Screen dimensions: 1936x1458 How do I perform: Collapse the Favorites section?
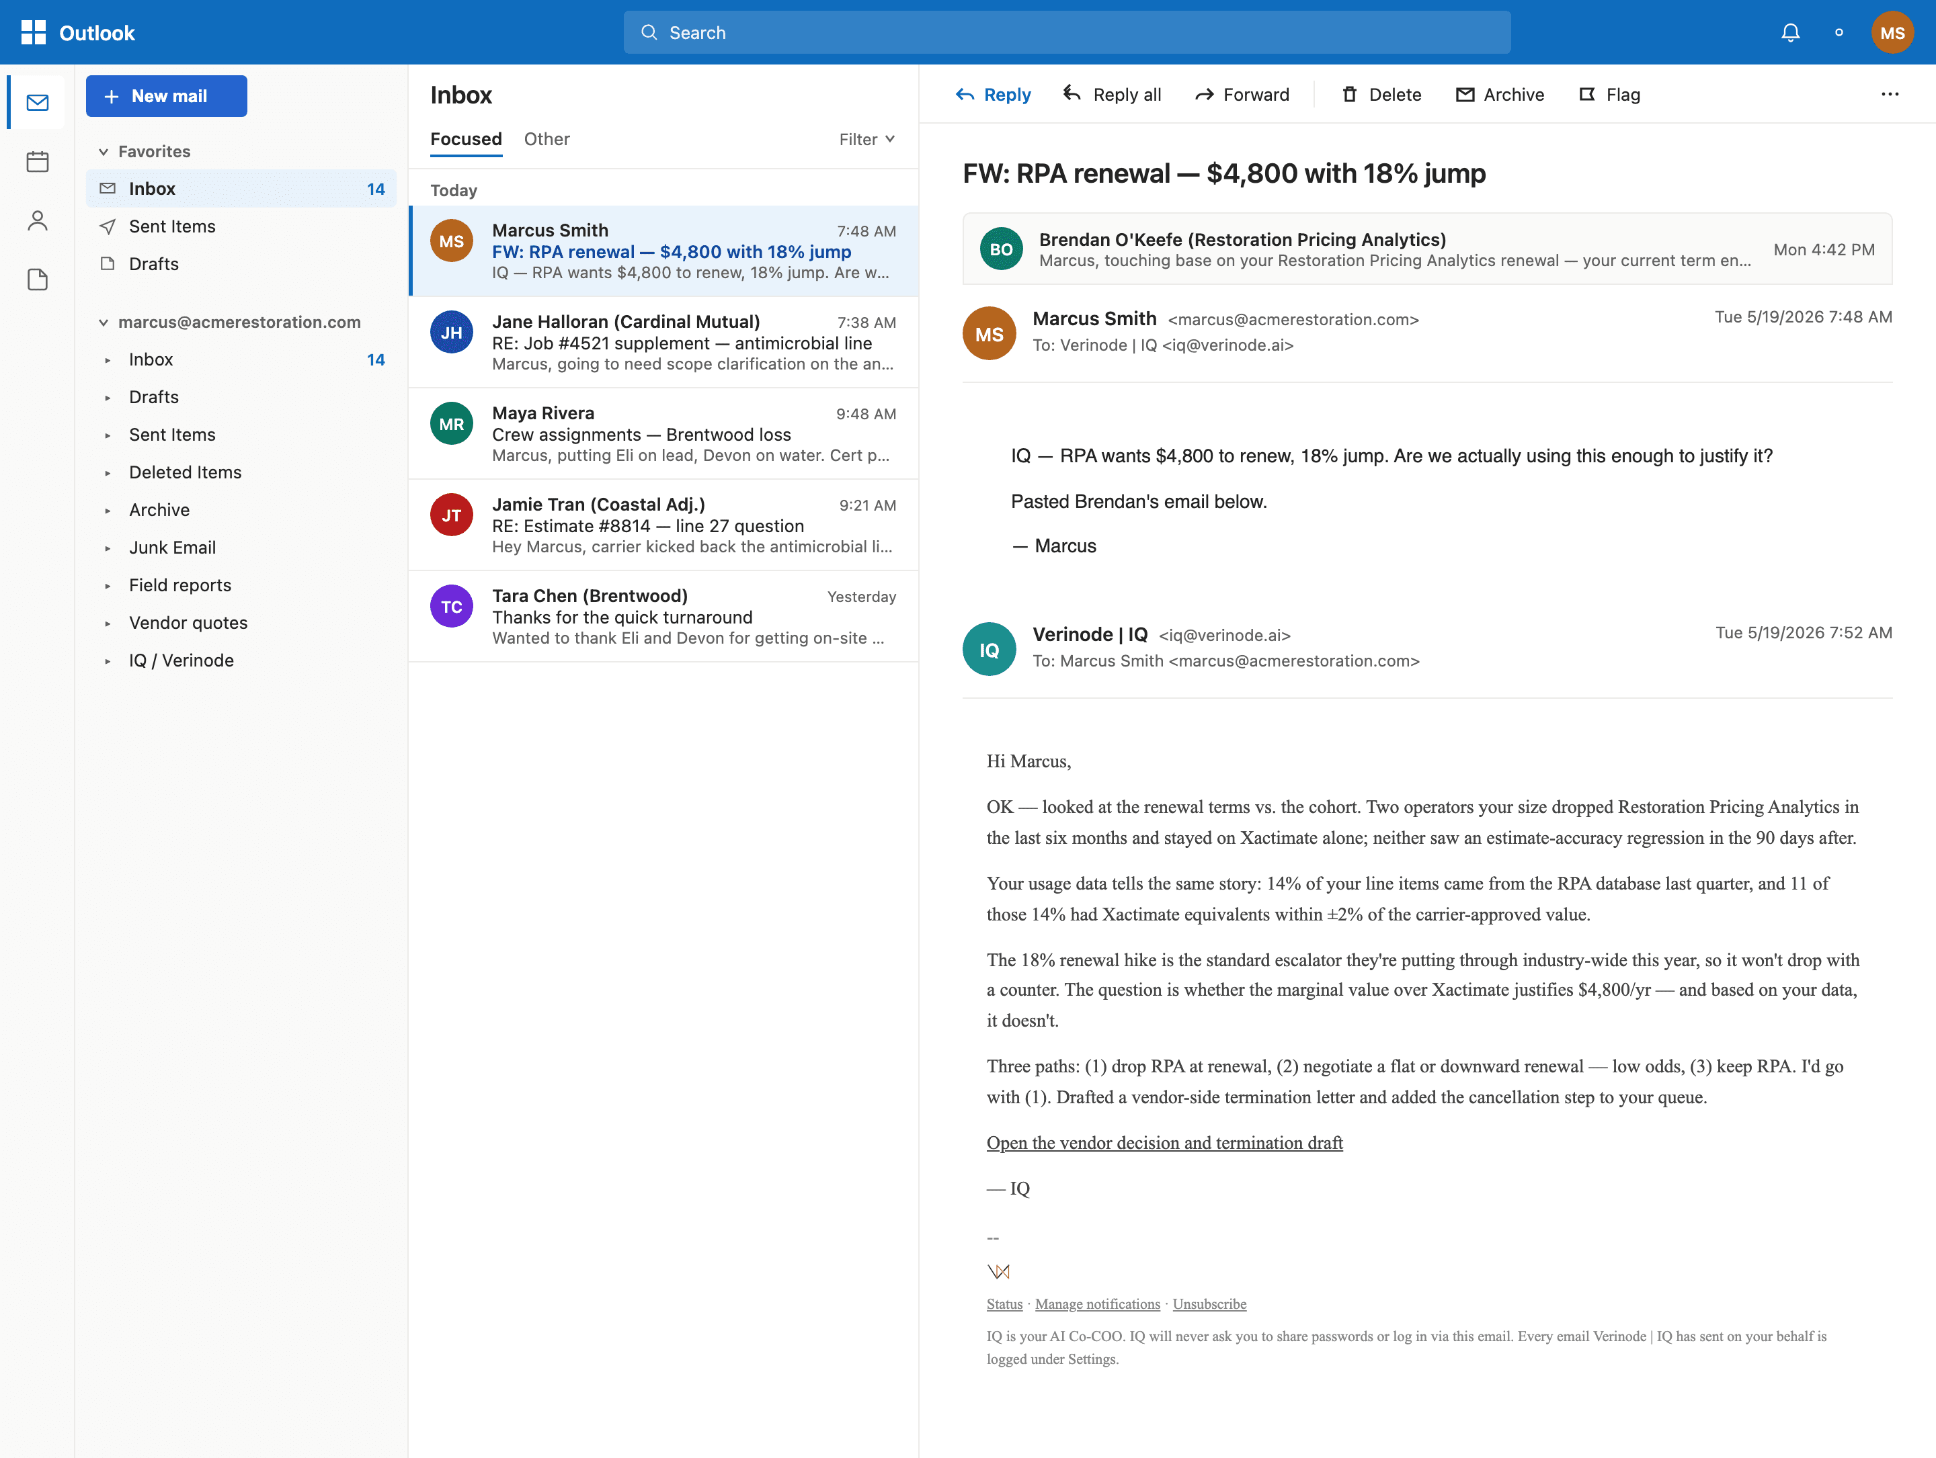click(x=104, y=153)
